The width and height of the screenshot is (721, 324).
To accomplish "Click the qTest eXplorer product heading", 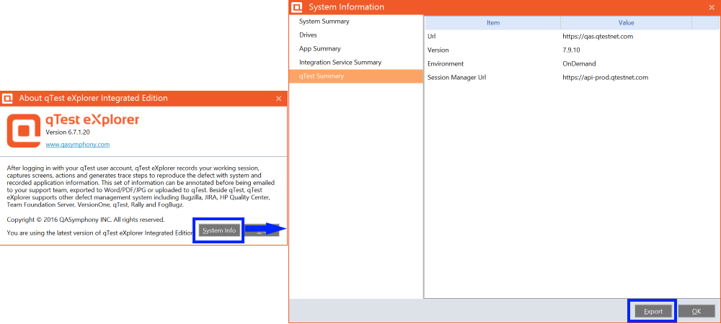I will tap(92, 120).
